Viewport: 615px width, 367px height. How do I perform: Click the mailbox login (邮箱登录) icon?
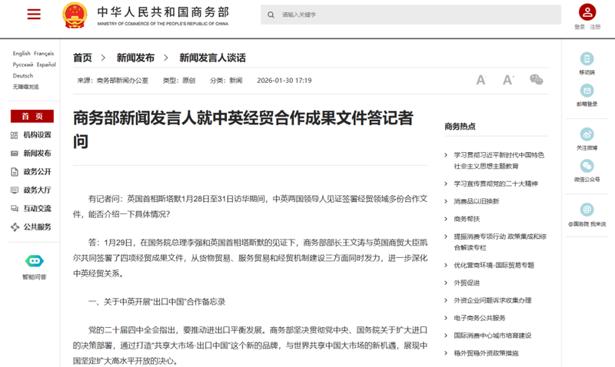point(587,91)
